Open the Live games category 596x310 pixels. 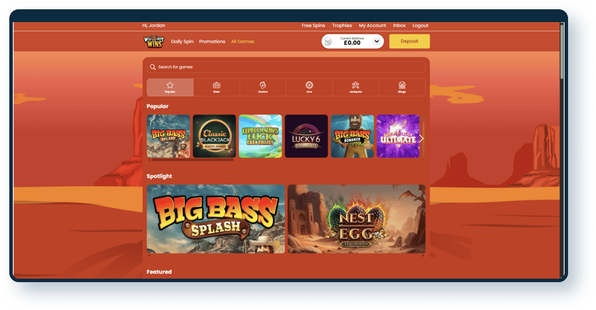coord(309,88)
